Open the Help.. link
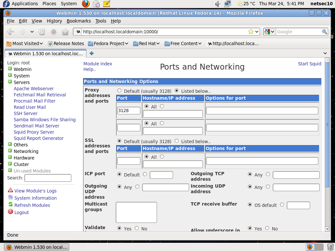The image size is (335, 251). 90,69
